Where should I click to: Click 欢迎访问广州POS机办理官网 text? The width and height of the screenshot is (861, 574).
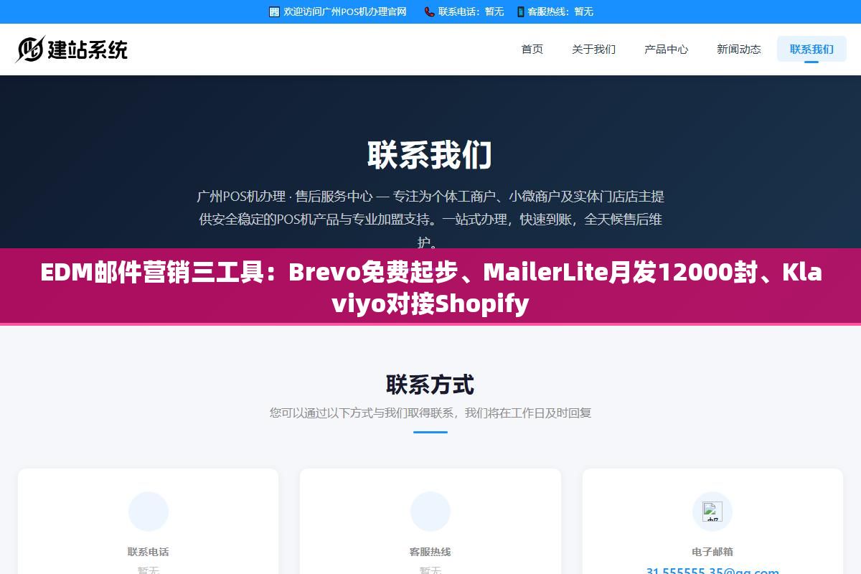(x=345, y=11)
